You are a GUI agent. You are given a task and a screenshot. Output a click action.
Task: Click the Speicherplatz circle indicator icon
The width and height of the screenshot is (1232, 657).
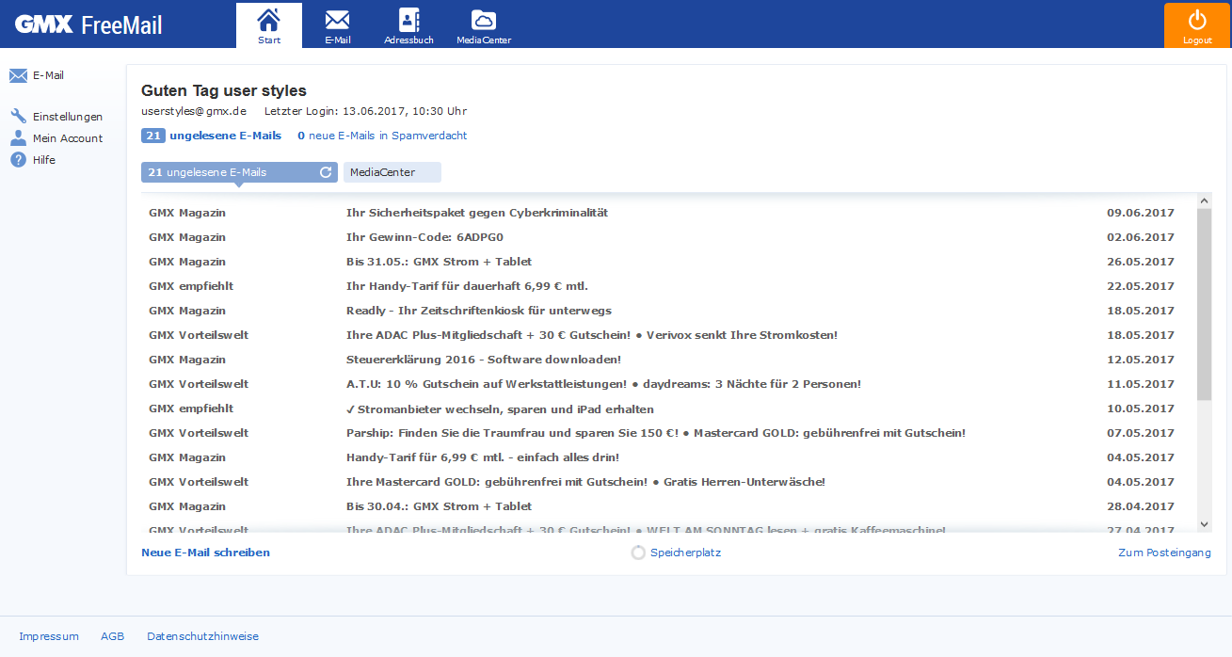pyautogui.click(x=638, y=553)
